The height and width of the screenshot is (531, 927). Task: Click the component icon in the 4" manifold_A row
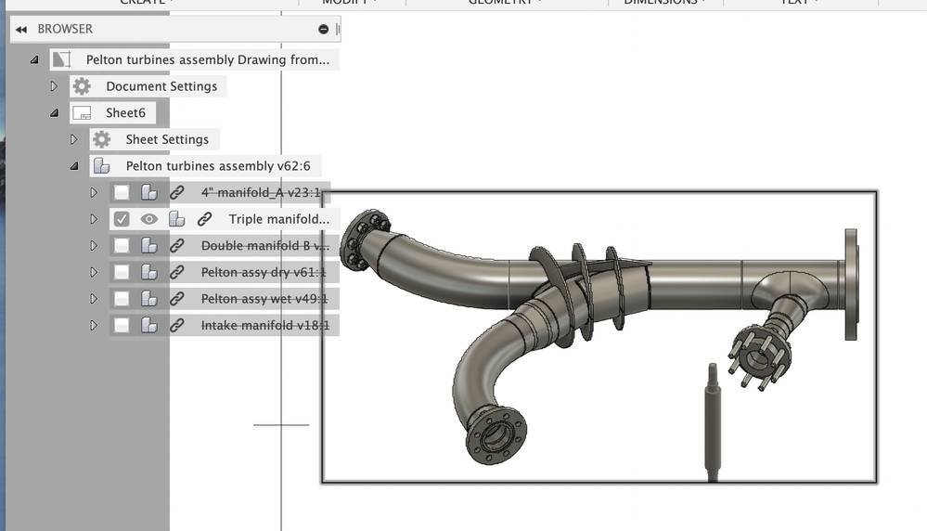click(149, 193)
